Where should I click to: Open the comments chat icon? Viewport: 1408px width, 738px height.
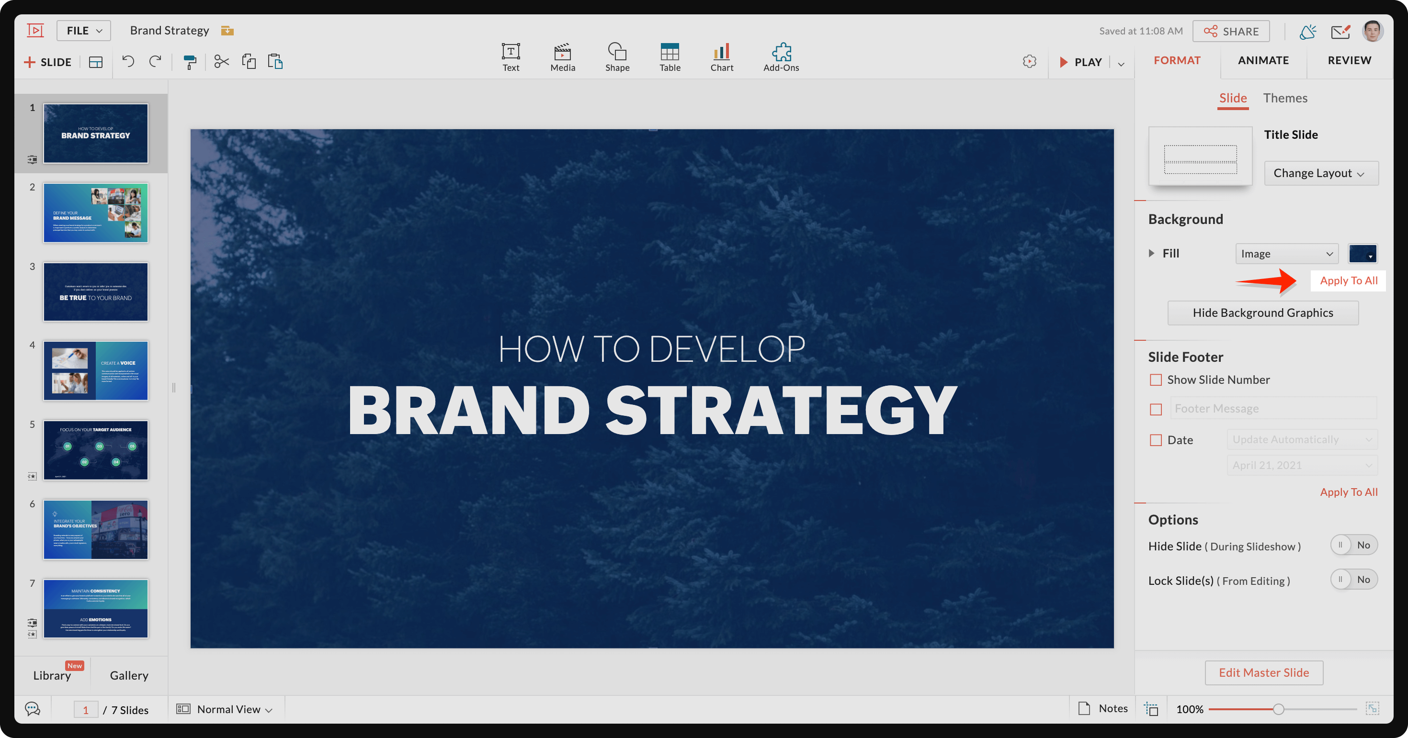[x=33, y=709]
